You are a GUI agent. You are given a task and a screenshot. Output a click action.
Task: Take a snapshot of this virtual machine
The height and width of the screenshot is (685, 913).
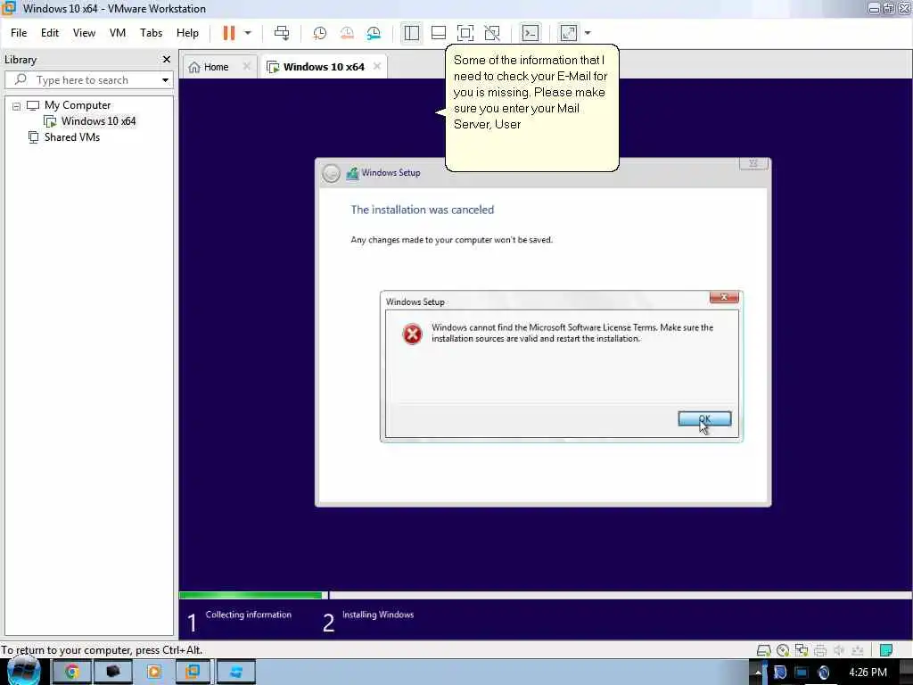tap(320, 33)
